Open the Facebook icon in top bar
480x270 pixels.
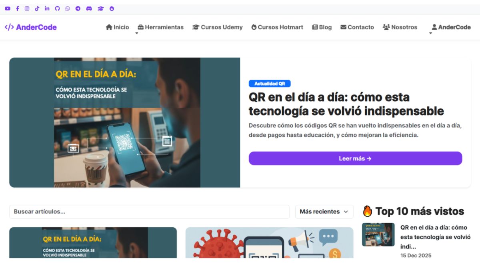(x=17, y=8)
